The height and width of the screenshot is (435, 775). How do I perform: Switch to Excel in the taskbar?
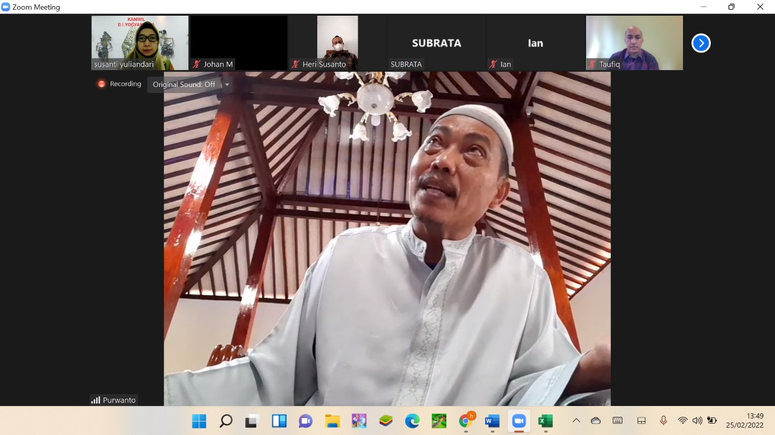click(545, 421)
